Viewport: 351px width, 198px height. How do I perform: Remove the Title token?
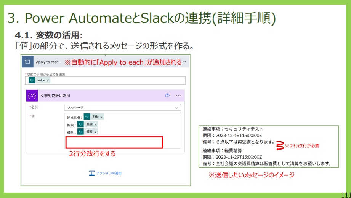pos(101,117)
